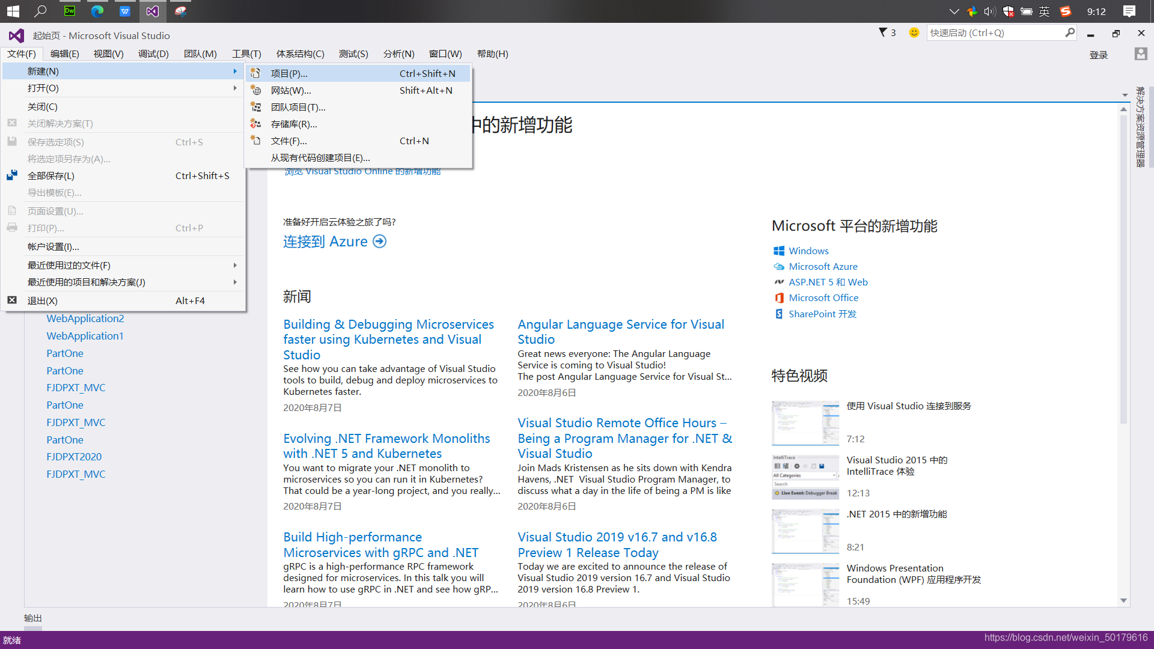Play the IntelliTrace video thumbnail
This screenshot has width=1154, height=649.
coord(805,477)
